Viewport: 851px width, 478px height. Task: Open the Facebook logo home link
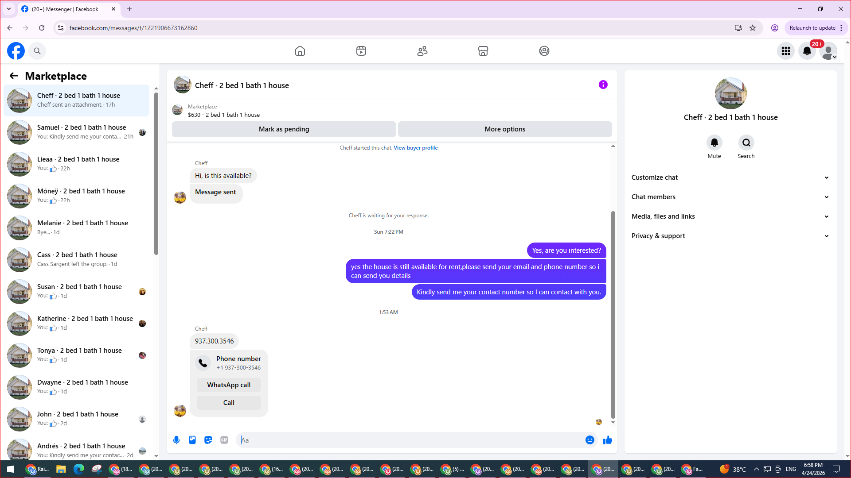[16, 51]
